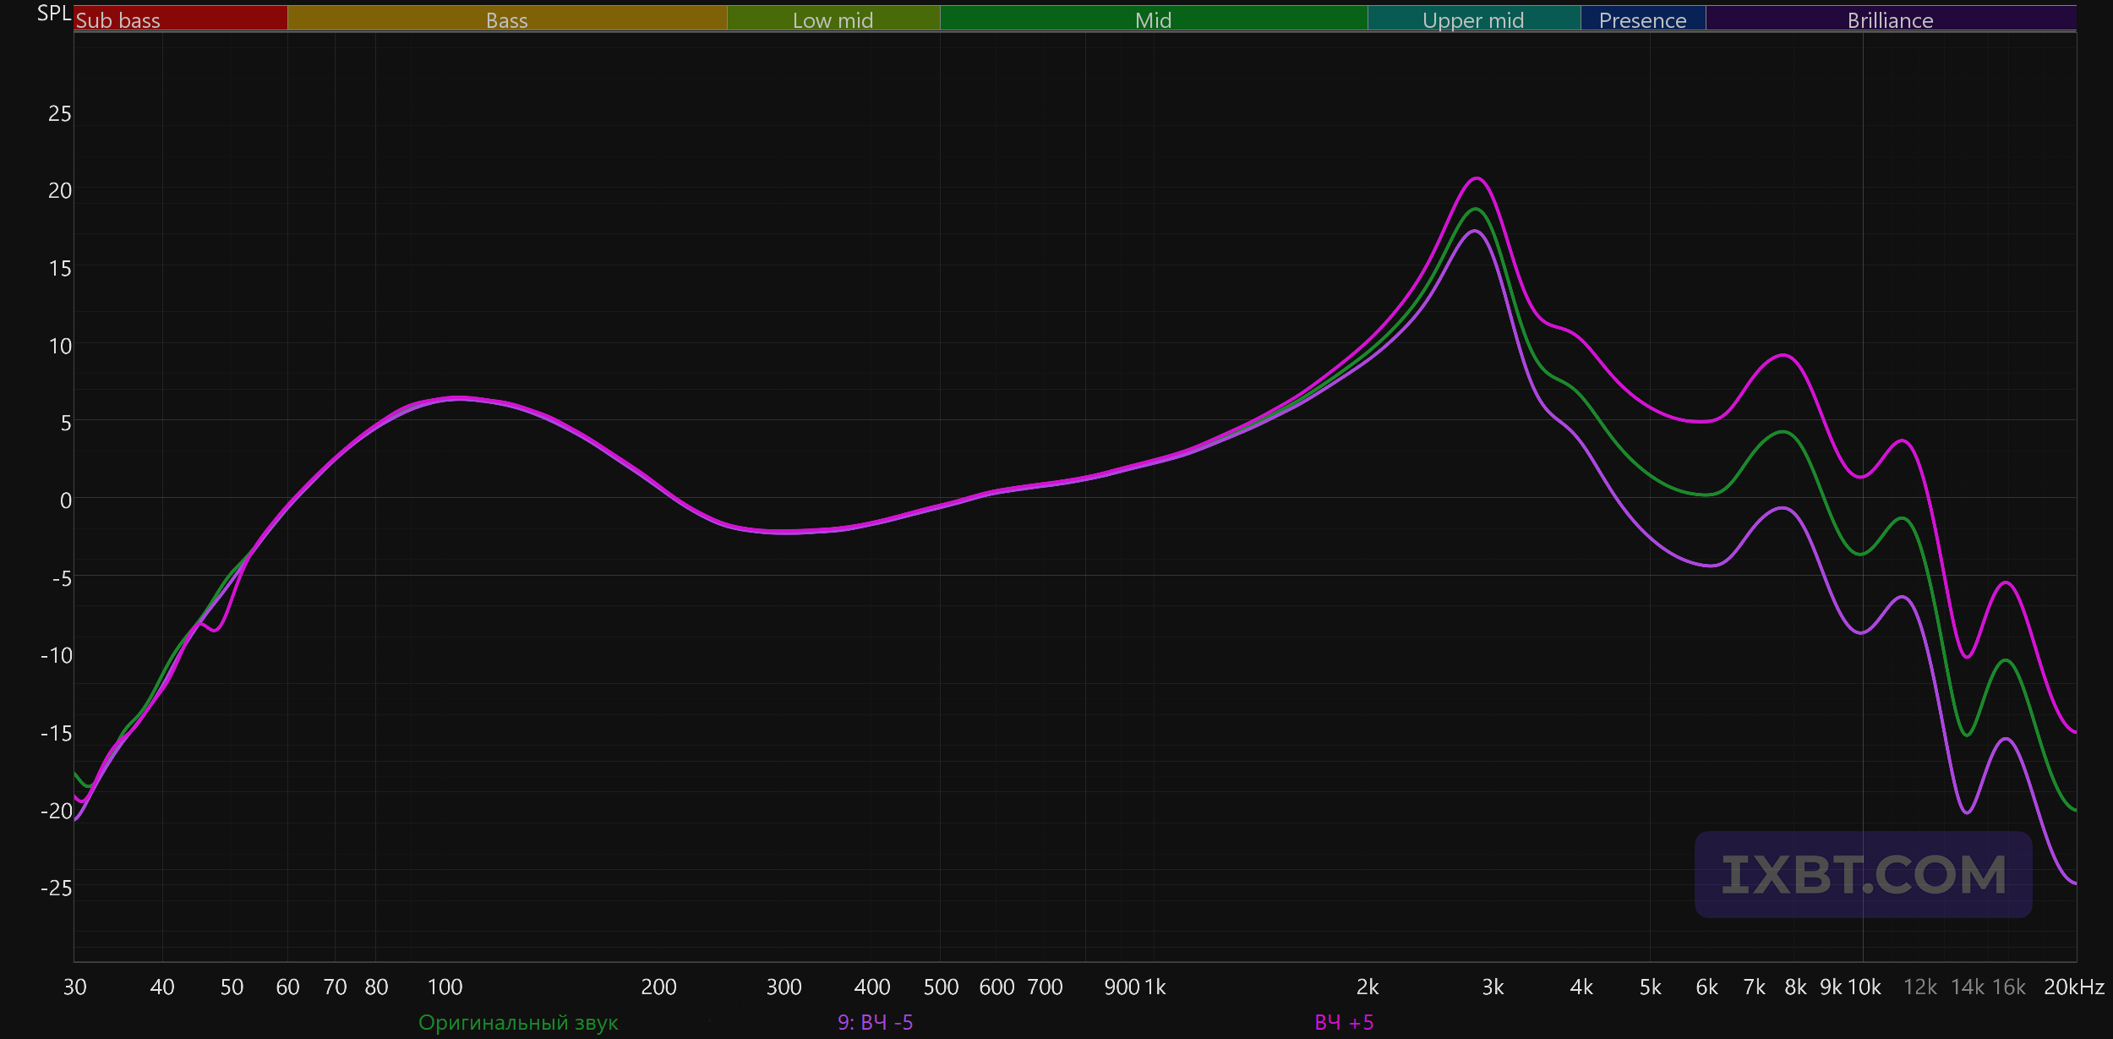Select the Presence band header
Image resolution: width=2113 pixels, height=1039 pixels.
(1642, 20)
